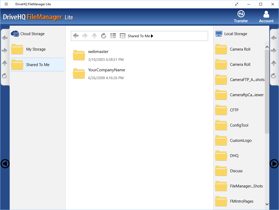Open the Account panel
This screenshot has height=210, width=279.
point(266,16)
